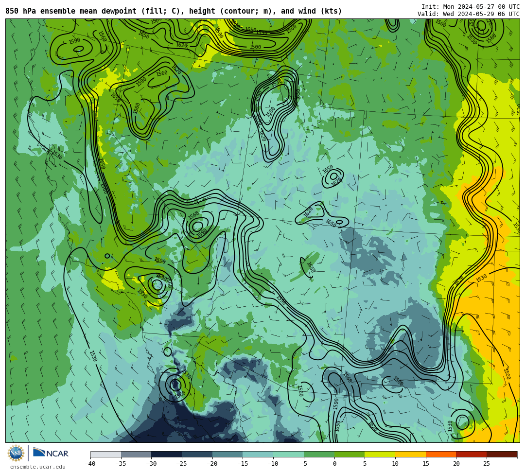Screen dimensions: 525x473
Task: Click the -15 colorbar tick label
Action: coord(243,464)
